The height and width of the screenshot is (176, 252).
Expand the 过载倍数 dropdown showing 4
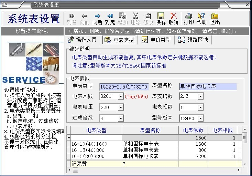tap(121, 118)
